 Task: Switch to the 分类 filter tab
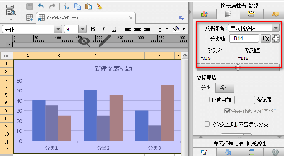(206, 88)
